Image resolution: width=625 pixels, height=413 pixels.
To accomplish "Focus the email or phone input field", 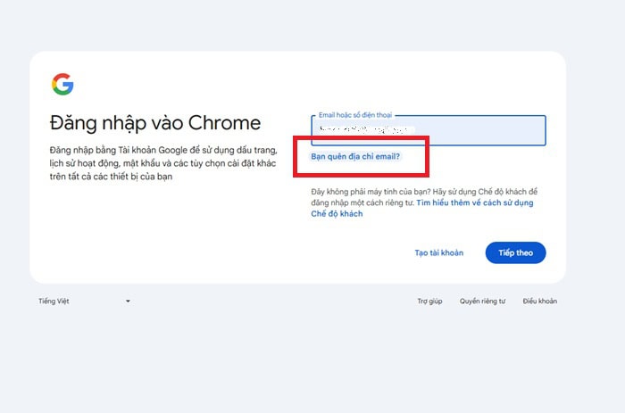I will [482, 132].
